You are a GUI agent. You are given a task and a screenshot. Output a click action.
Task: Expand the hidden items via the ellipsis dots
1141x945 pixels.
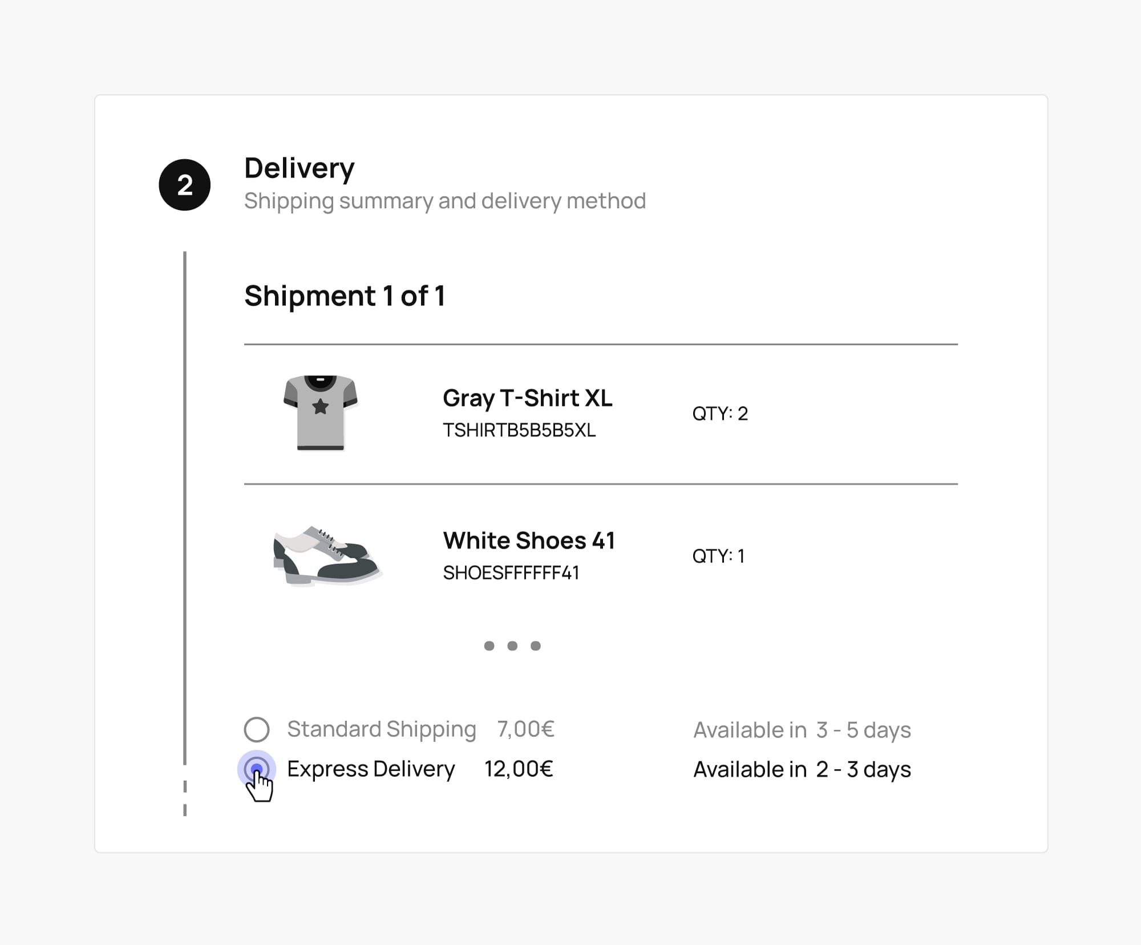[512, 646]
